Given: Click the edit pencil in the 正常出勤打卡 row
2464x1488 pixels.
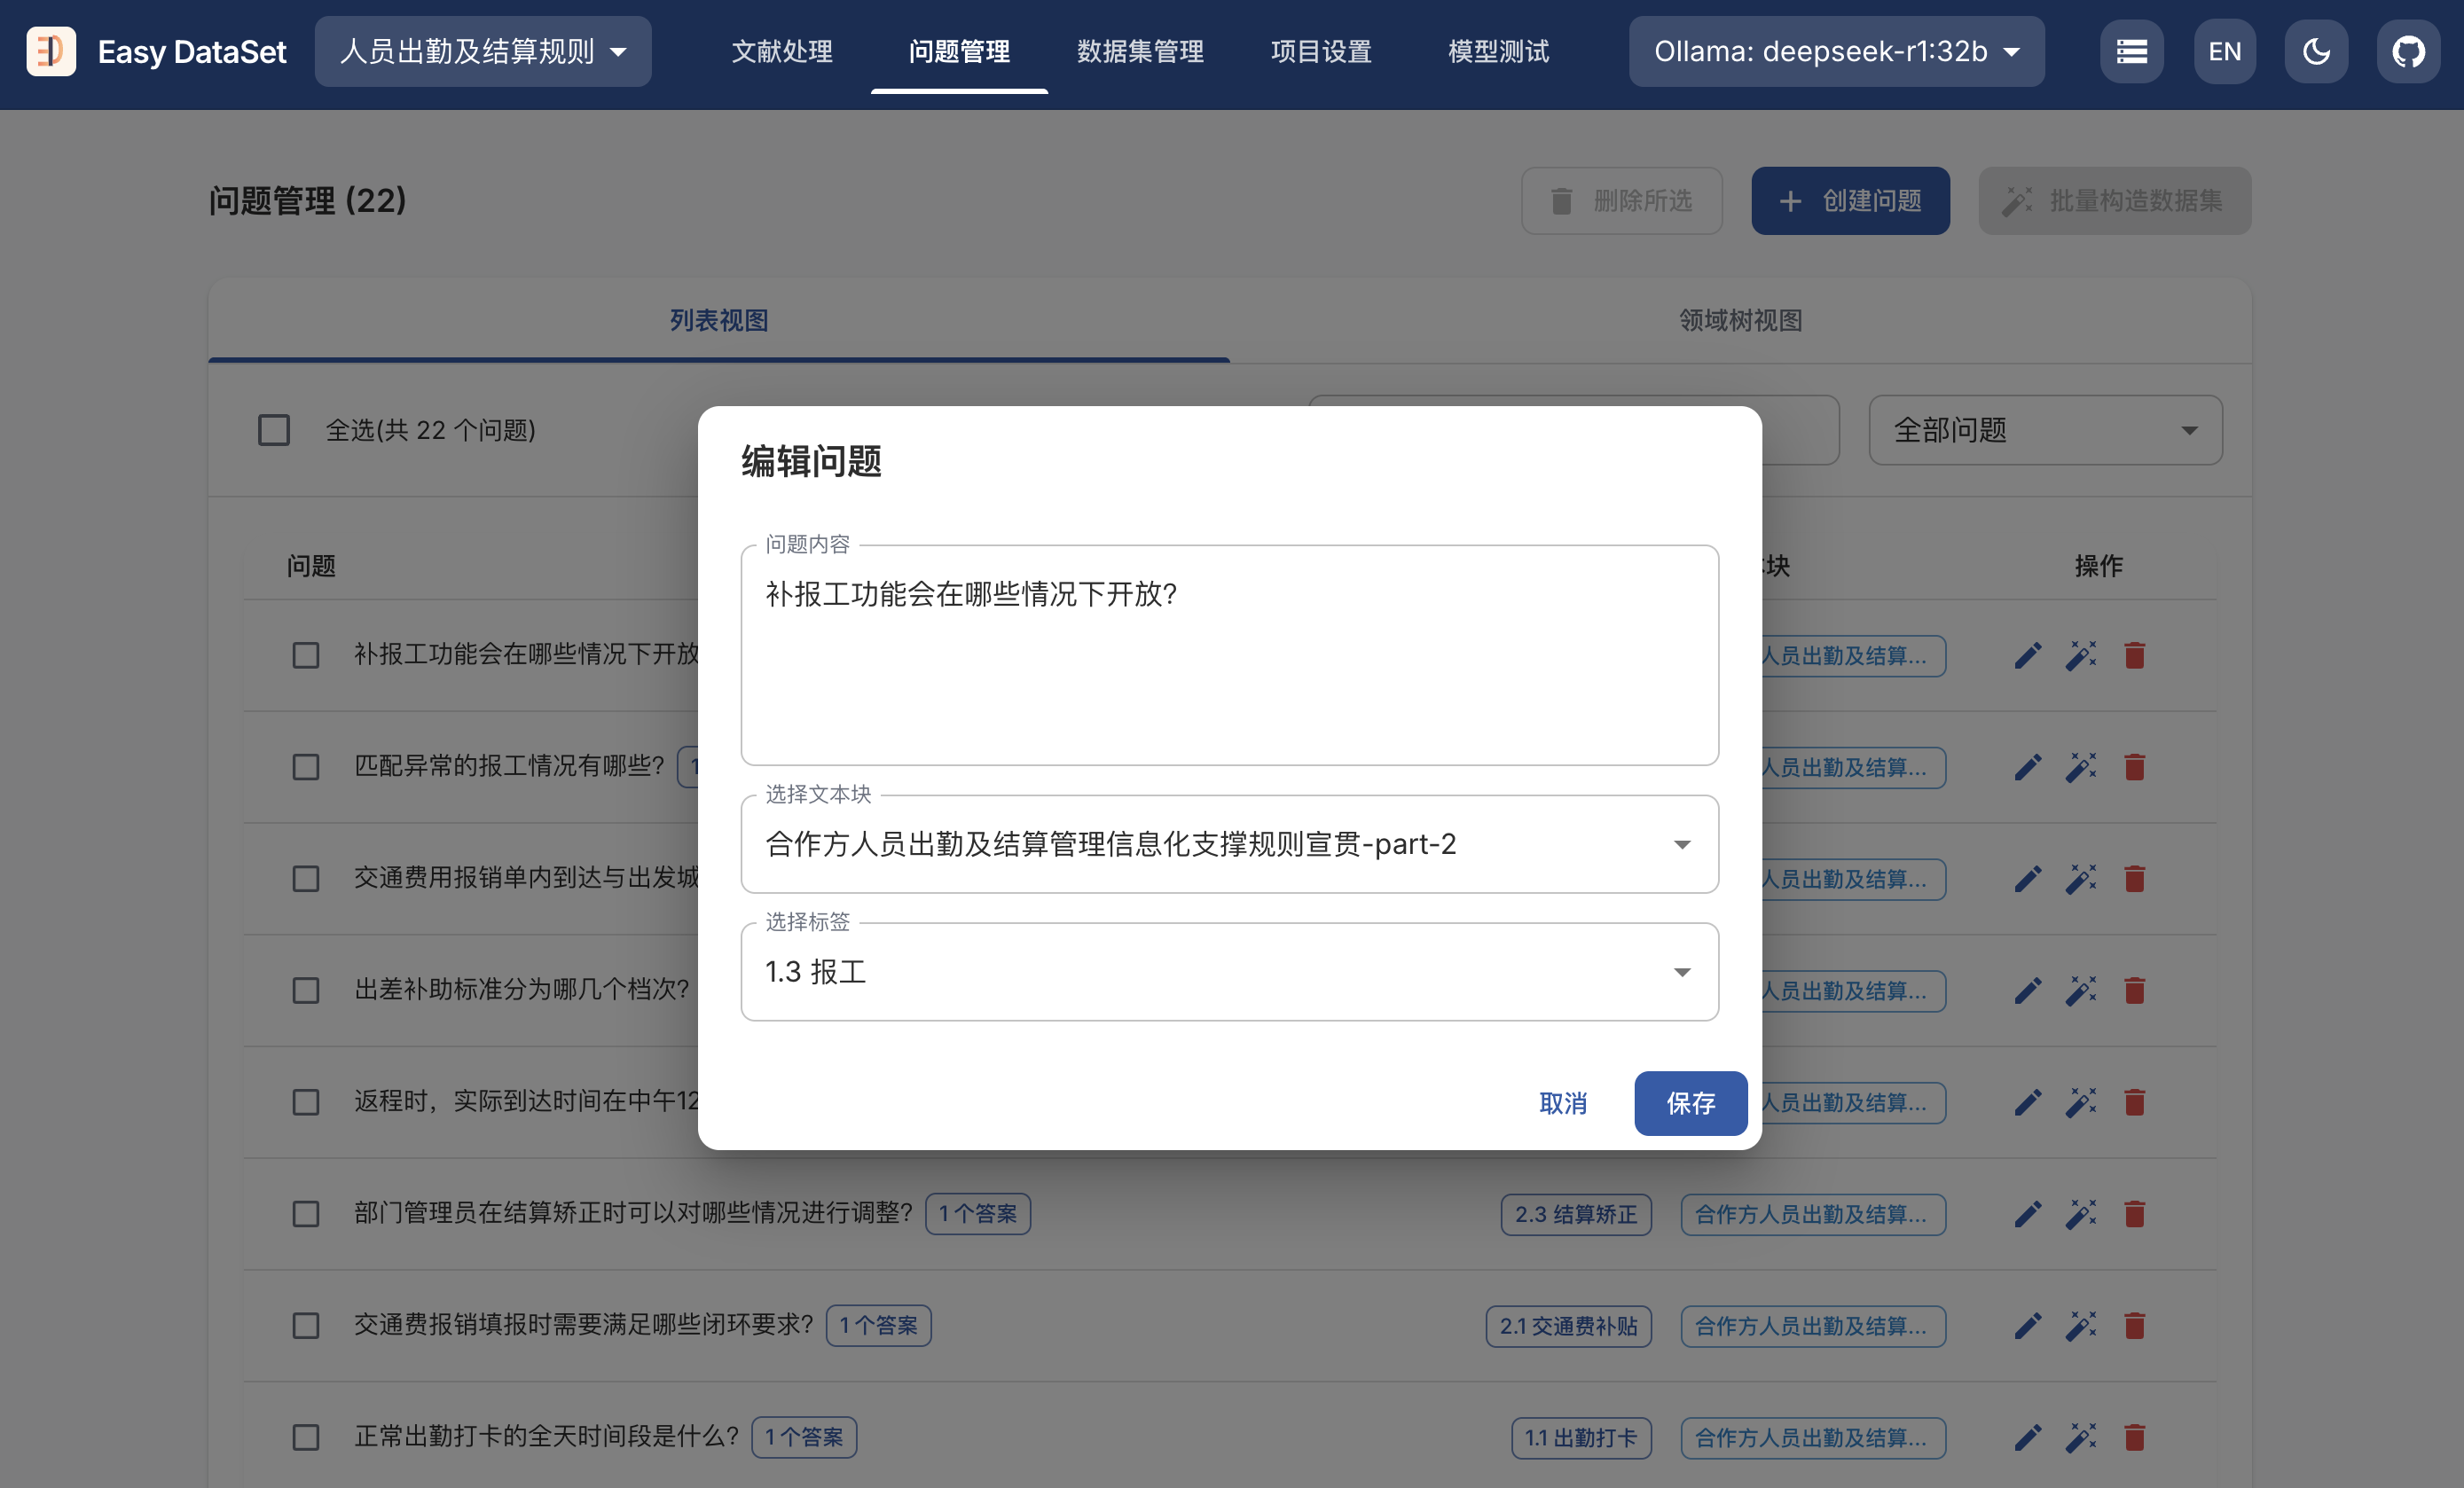Looking at the screenshot, I should 2027,1438.
